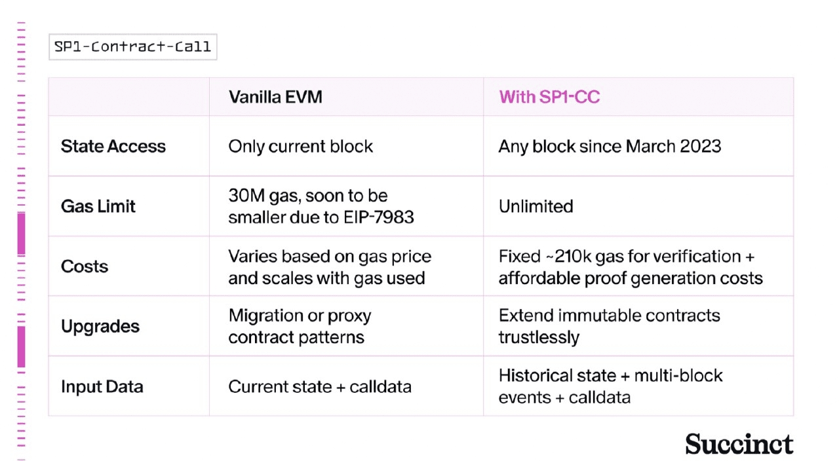Select the Costs row label
This screenshot has width=839, height=461.
pos(85,267)
